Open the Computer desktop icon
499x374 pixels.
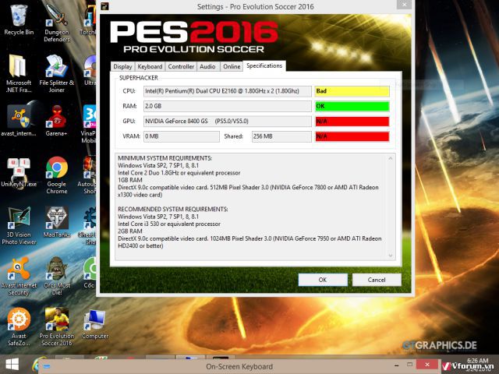click(95, 324)
